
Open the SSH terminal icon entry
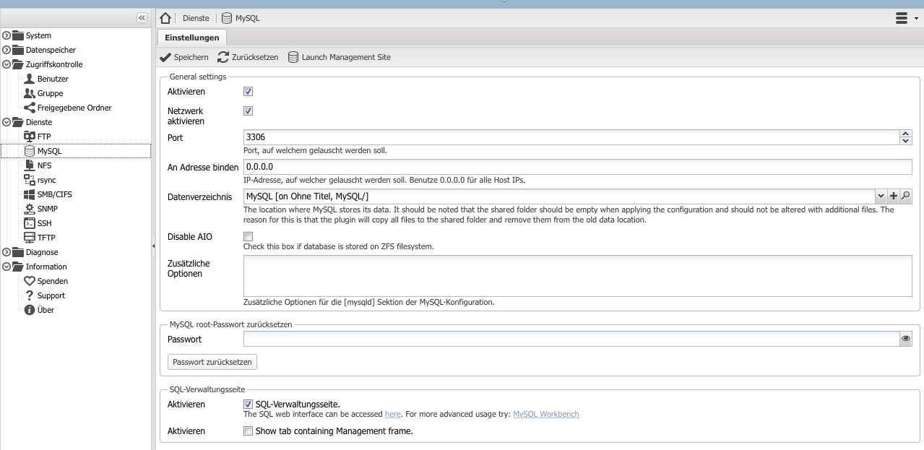(30, 223)
